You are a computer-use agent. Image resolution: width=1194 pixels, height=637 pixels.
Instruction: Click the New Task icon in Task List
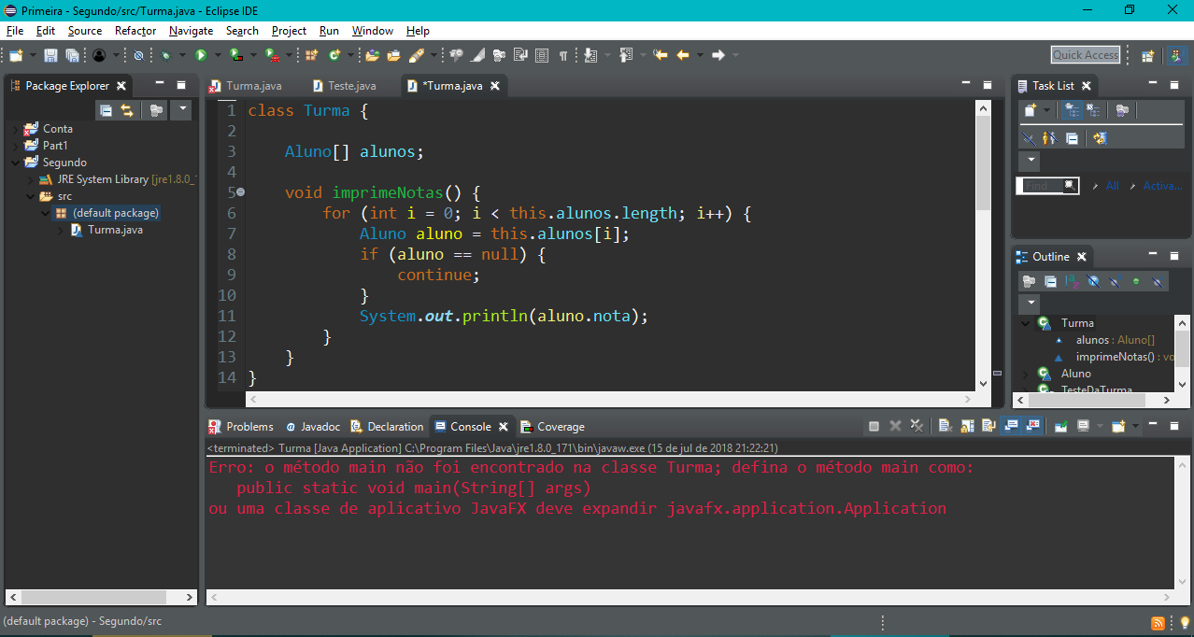point(1030,110)
